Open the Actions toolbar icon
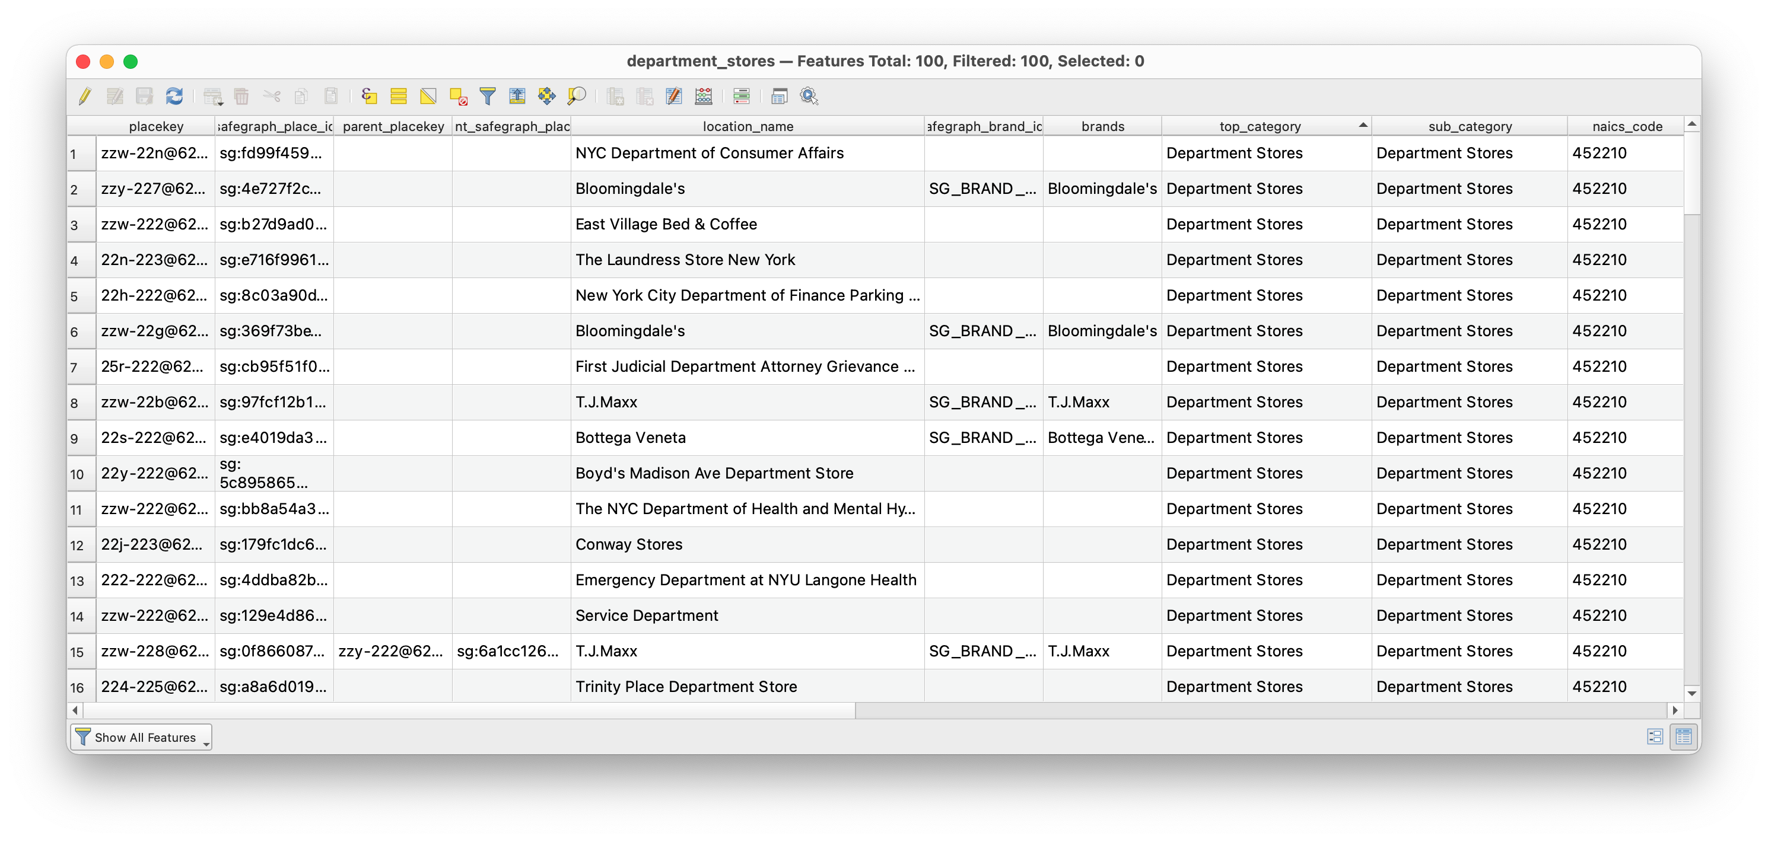Image resolution: width=1768 pixels, height=842 pixels. click(809, 96)
